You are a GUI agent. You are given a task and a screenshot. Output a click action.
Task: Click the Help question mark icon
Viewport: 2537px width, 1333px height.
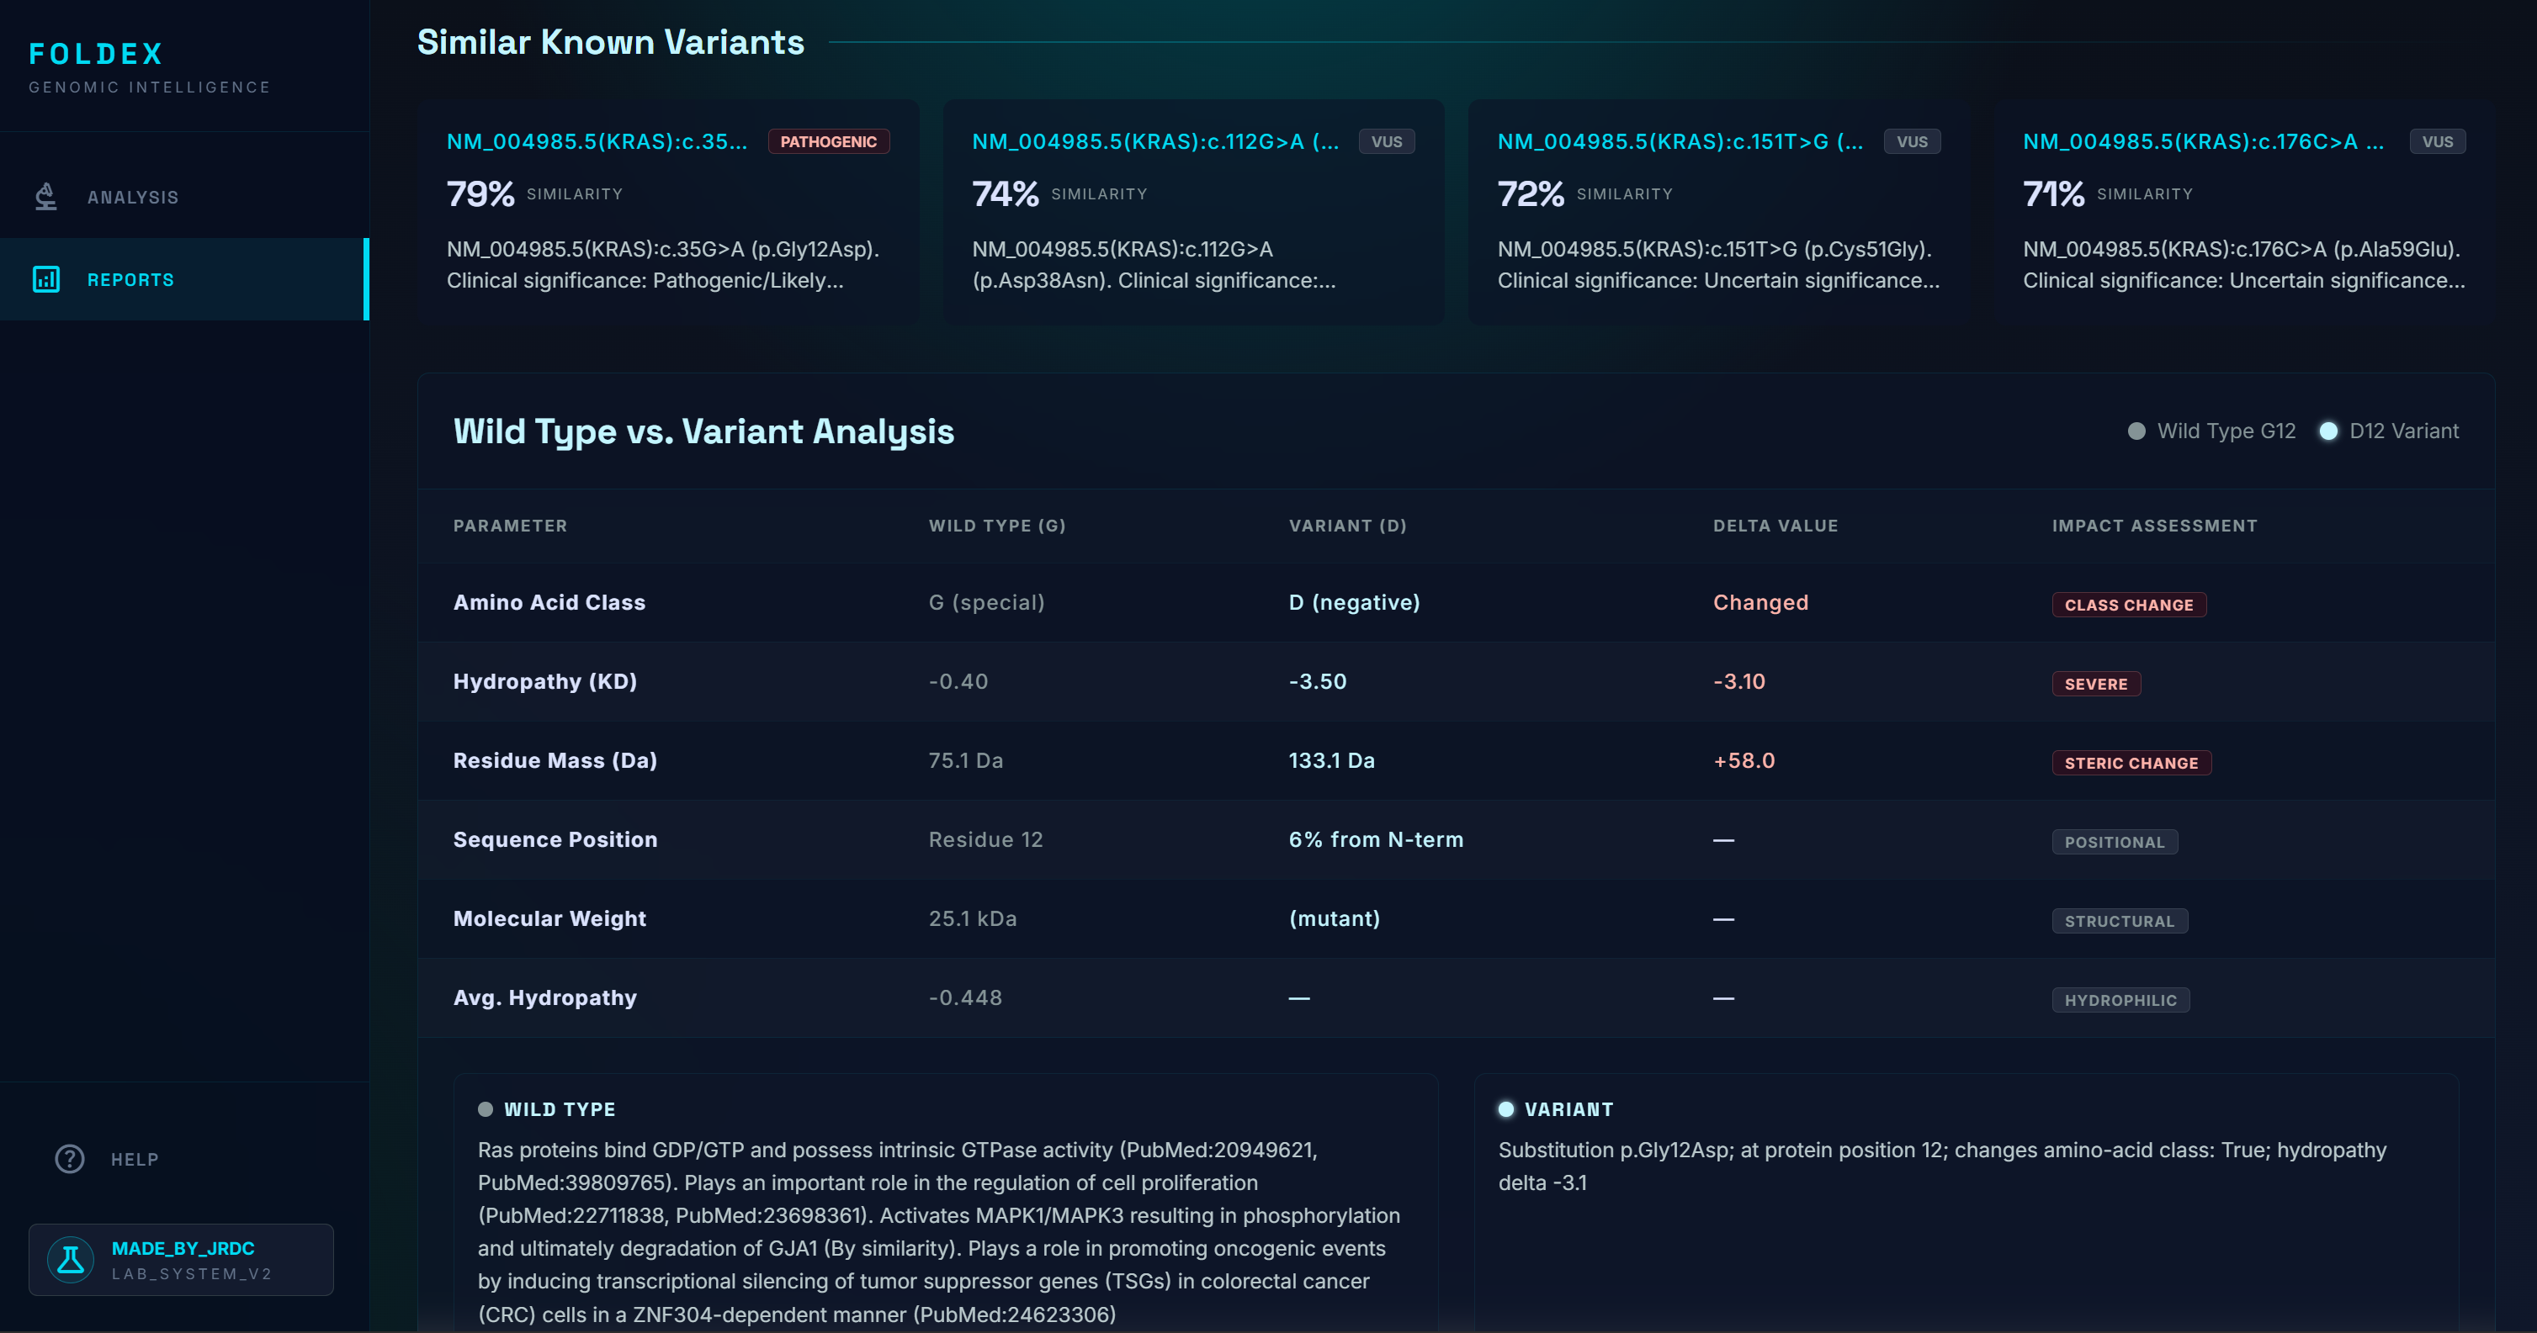click(70, 1159)
